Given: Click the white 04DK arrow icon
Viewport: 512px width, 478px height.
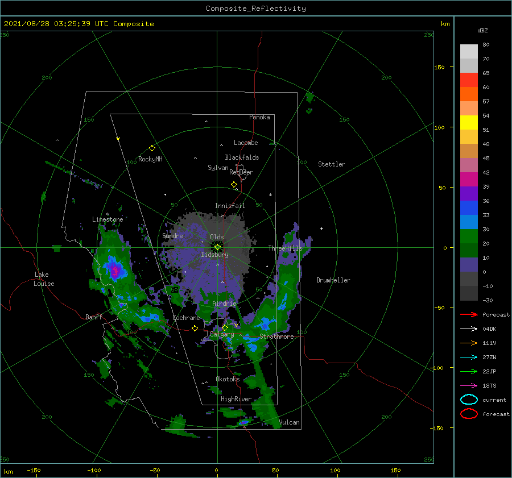Looking at the screenshot, I should [x=469, y=329].
